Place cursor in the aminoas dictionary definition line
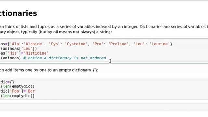This screenshot has width=208, height=117. click(86, 44)
